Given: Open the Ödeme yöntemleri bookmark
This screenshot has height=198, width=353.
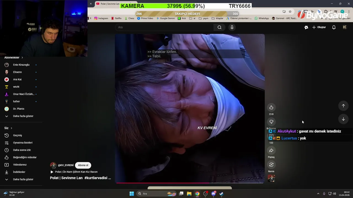Looking at the screenshot, I should pyautogui.click(x=239, y=18).
